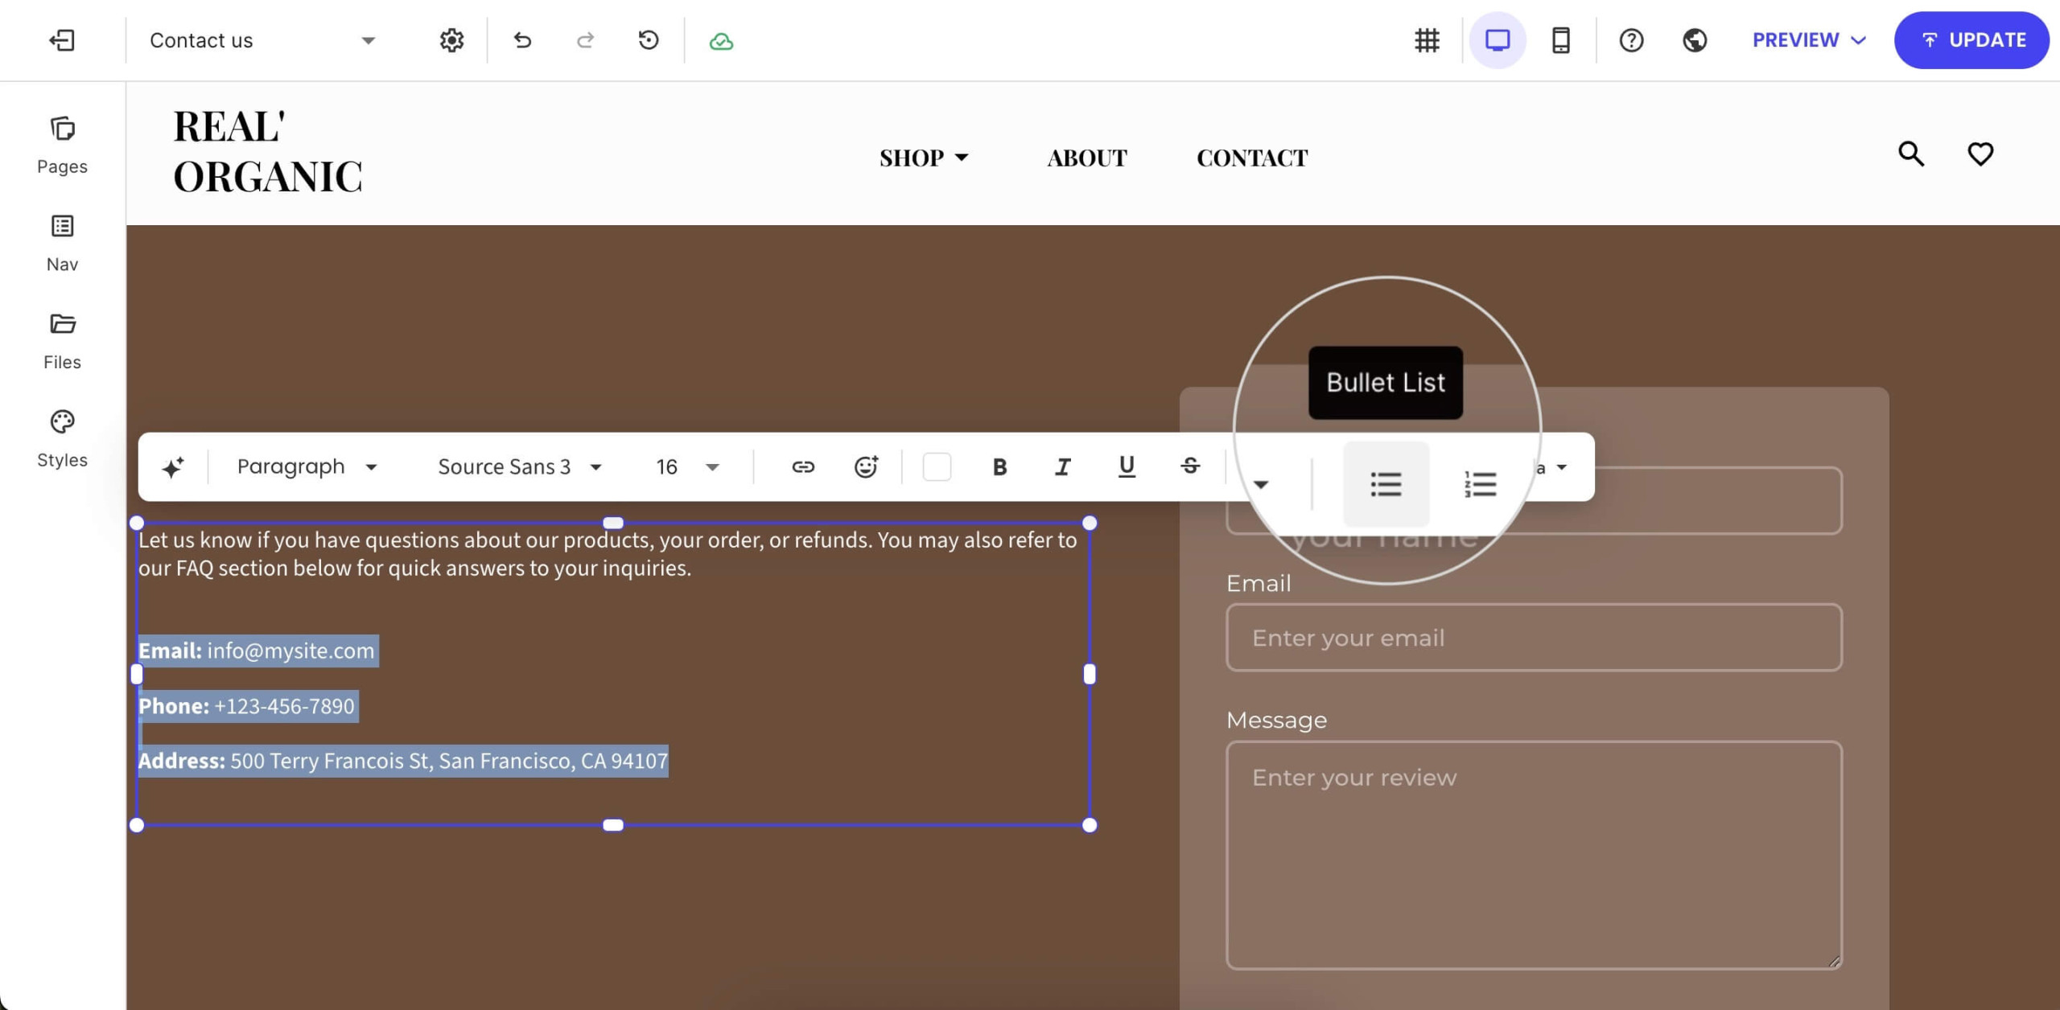Open language globe icon
Screen dimensions: 2060x1010
tap(1695, 40)
